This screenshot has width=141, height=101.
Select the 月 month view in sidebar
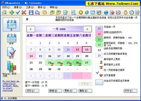coord(11,25)
